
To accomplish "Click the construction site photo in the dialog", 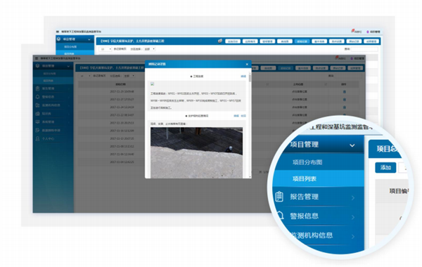I will (x=196, y=152).
